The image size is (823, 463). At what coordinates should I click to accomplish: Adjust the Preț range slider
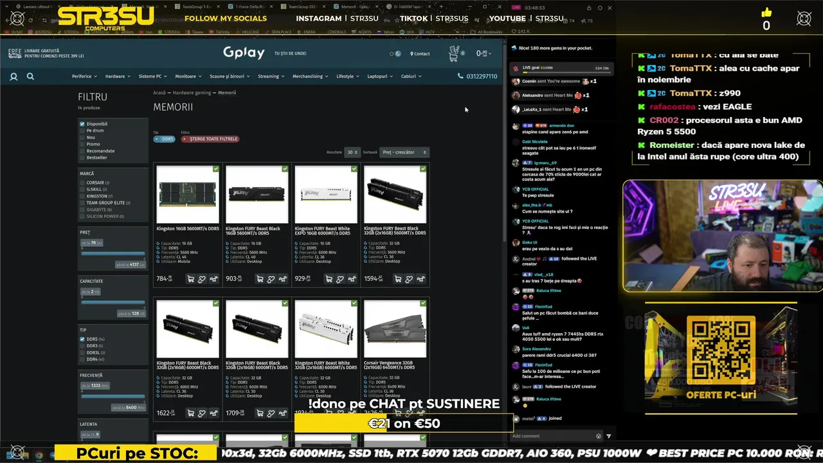coord(113,253)
